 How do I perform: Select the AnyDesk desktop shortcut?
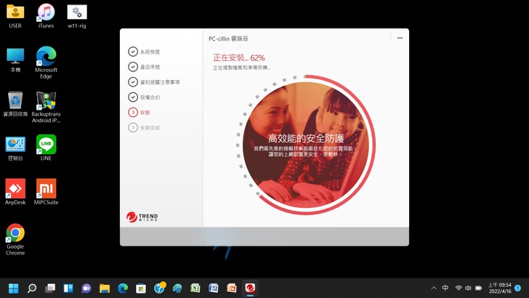[15, 192]
